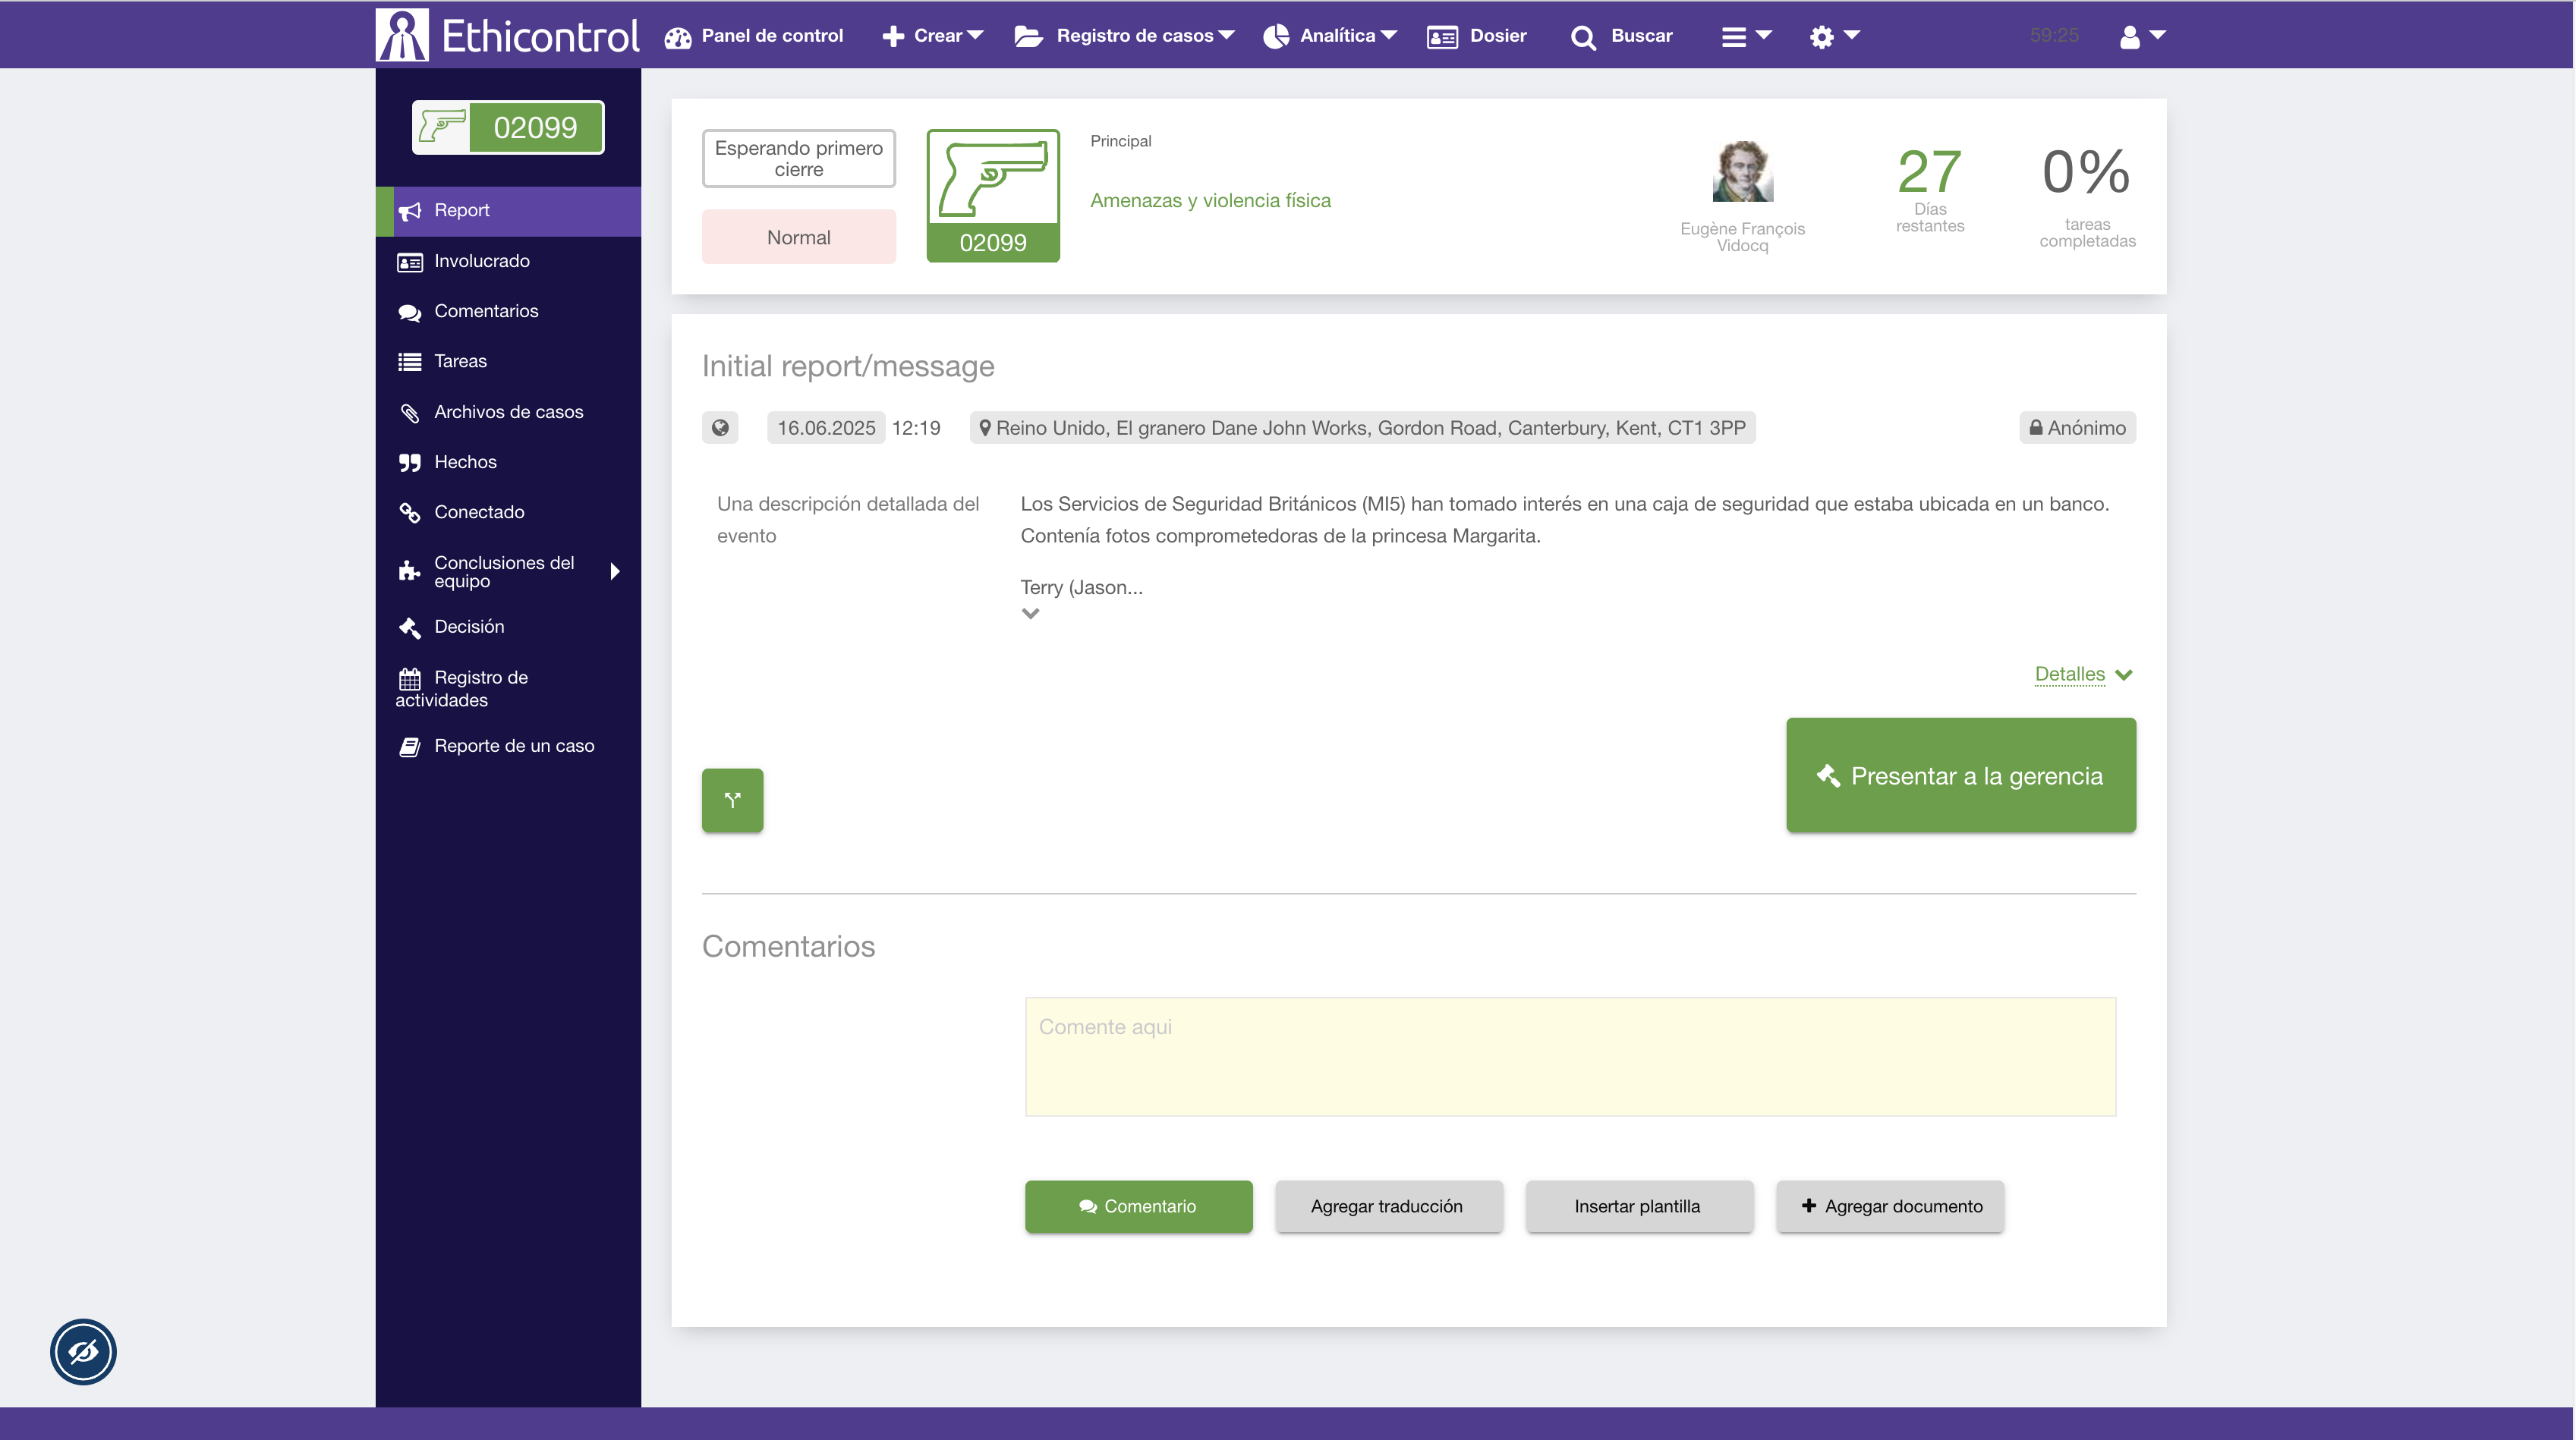Toggle the crossed-eye visibility button

[83, 1351]
